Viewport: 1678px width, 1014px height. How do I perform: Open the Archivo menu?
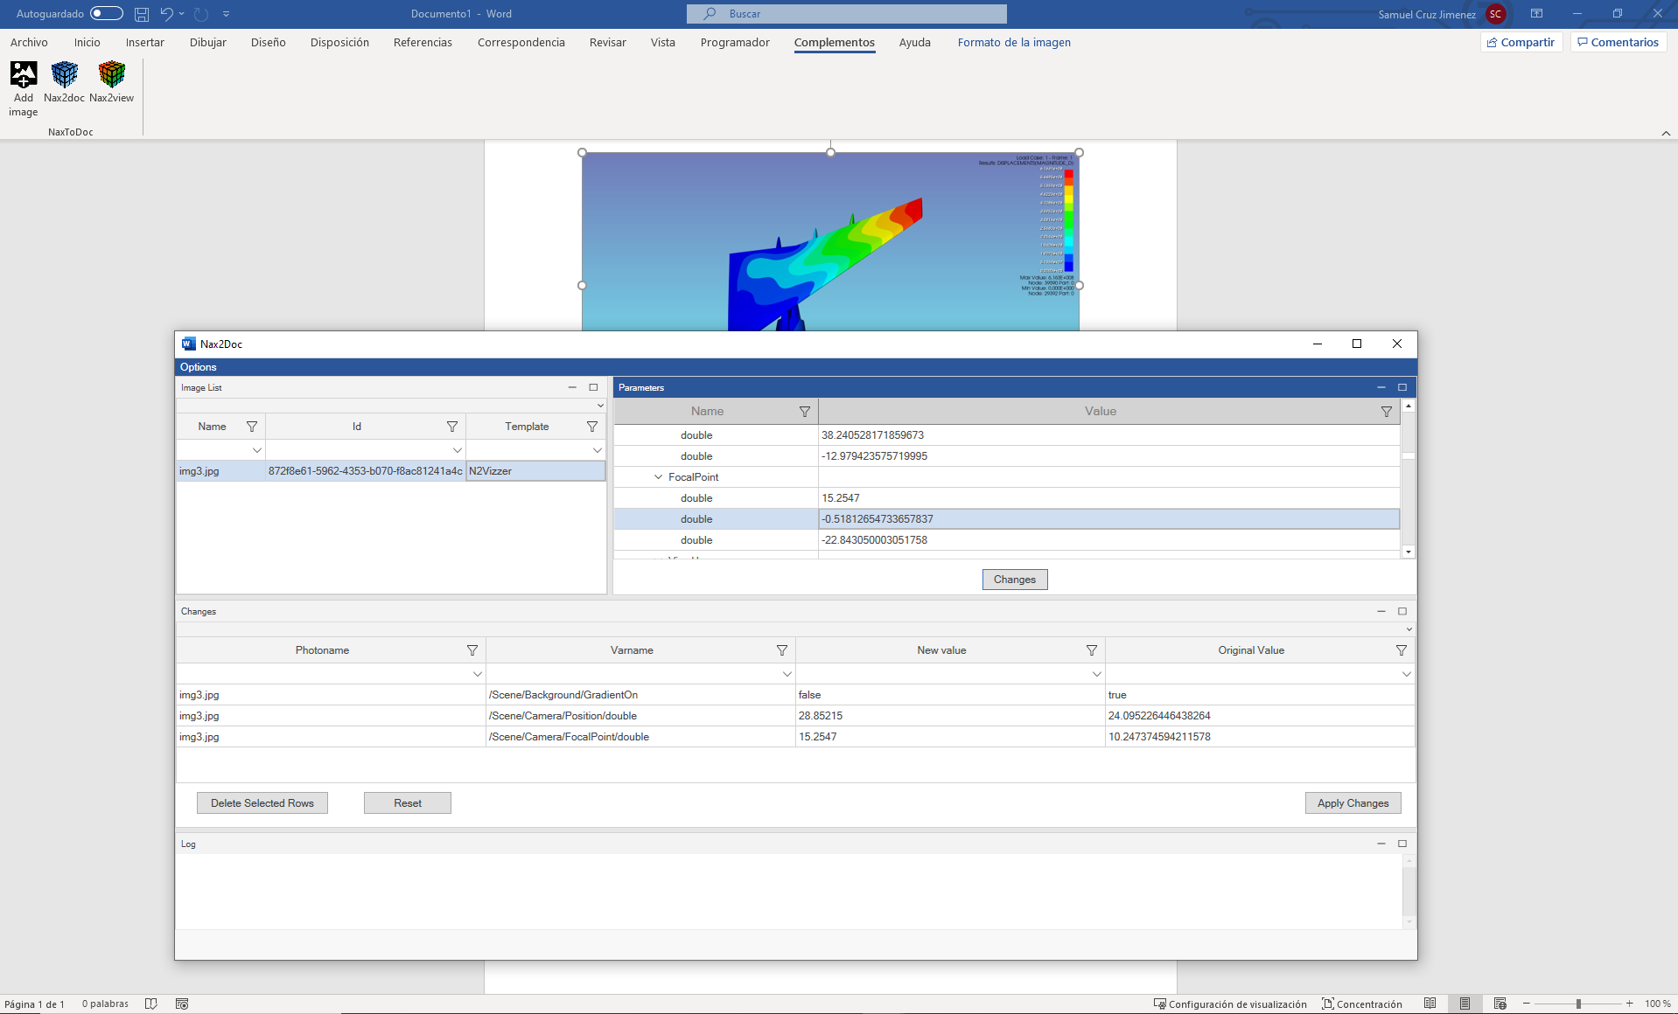29,42
